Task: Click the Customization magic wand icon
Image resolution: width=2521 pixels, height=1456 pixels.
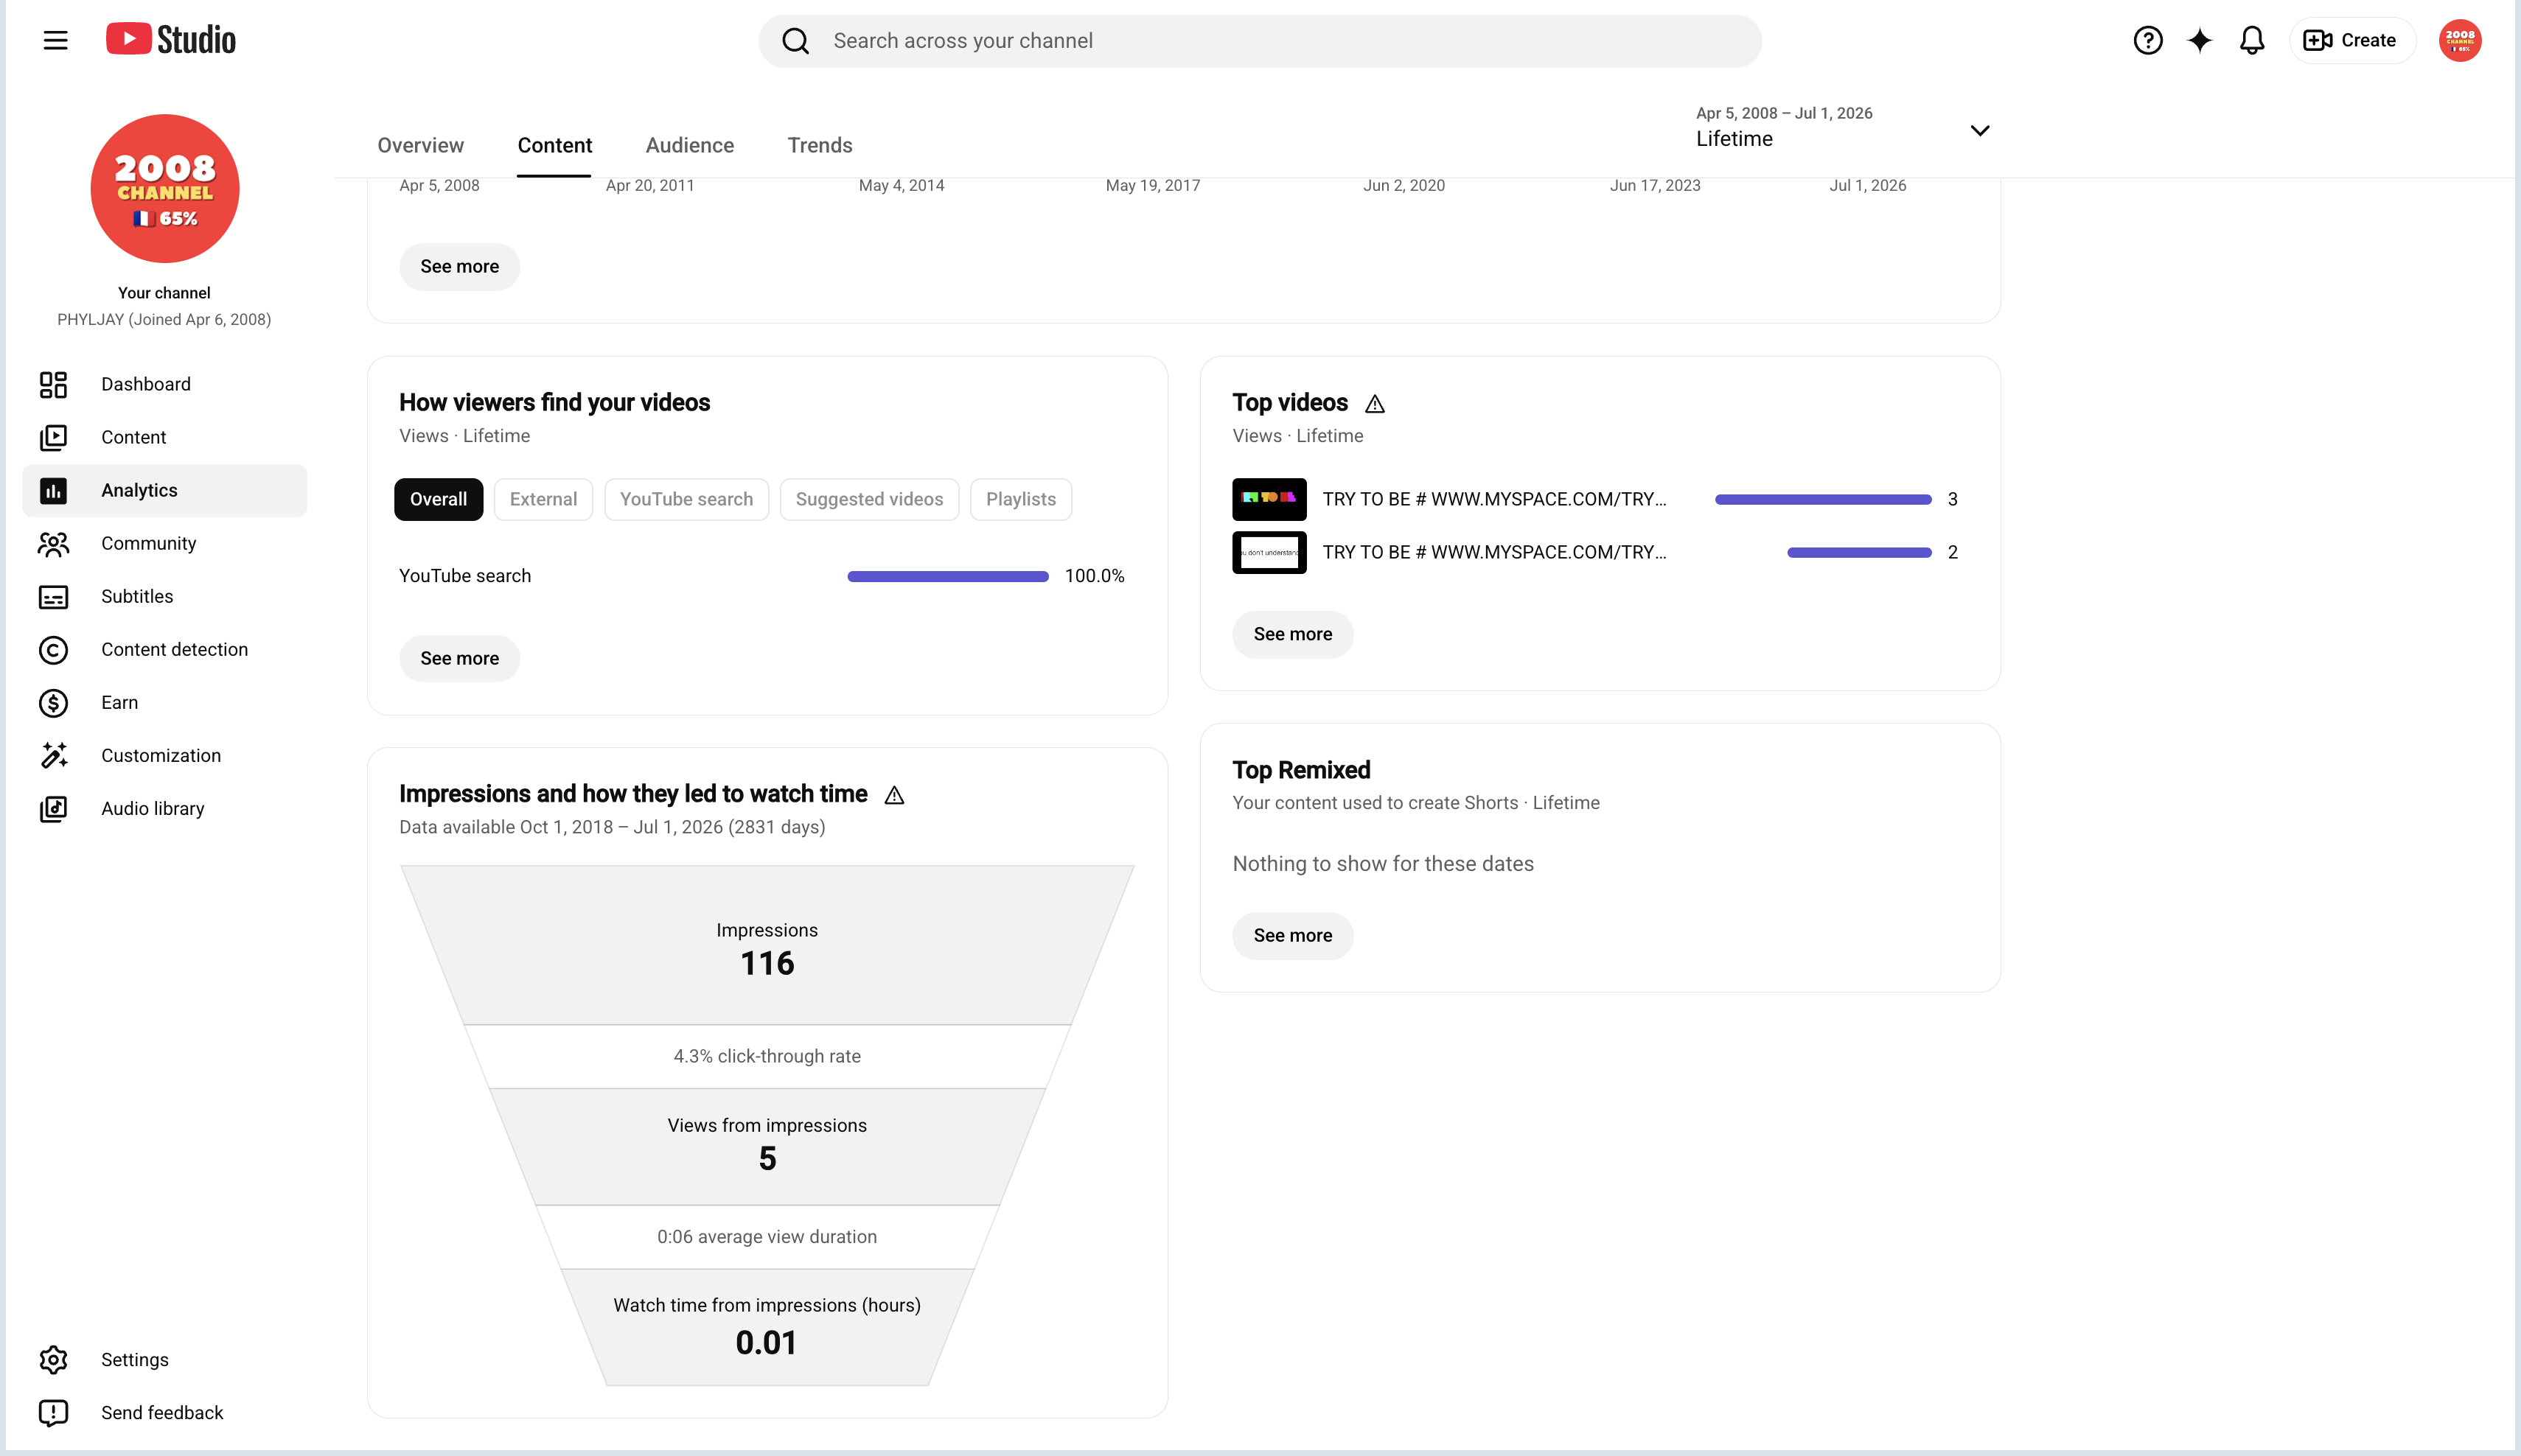Action: click(53, 755)
